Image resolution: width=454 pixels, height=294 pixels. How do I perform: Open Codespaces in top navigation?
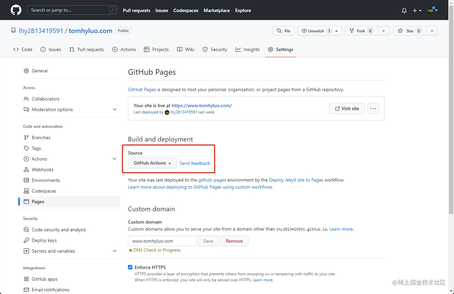[186, 10]
